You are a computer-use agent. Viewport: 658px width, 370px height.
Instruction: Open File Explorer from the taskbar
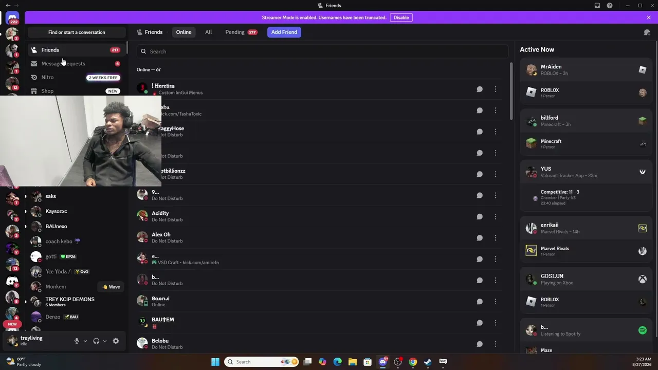pos(352,362)
